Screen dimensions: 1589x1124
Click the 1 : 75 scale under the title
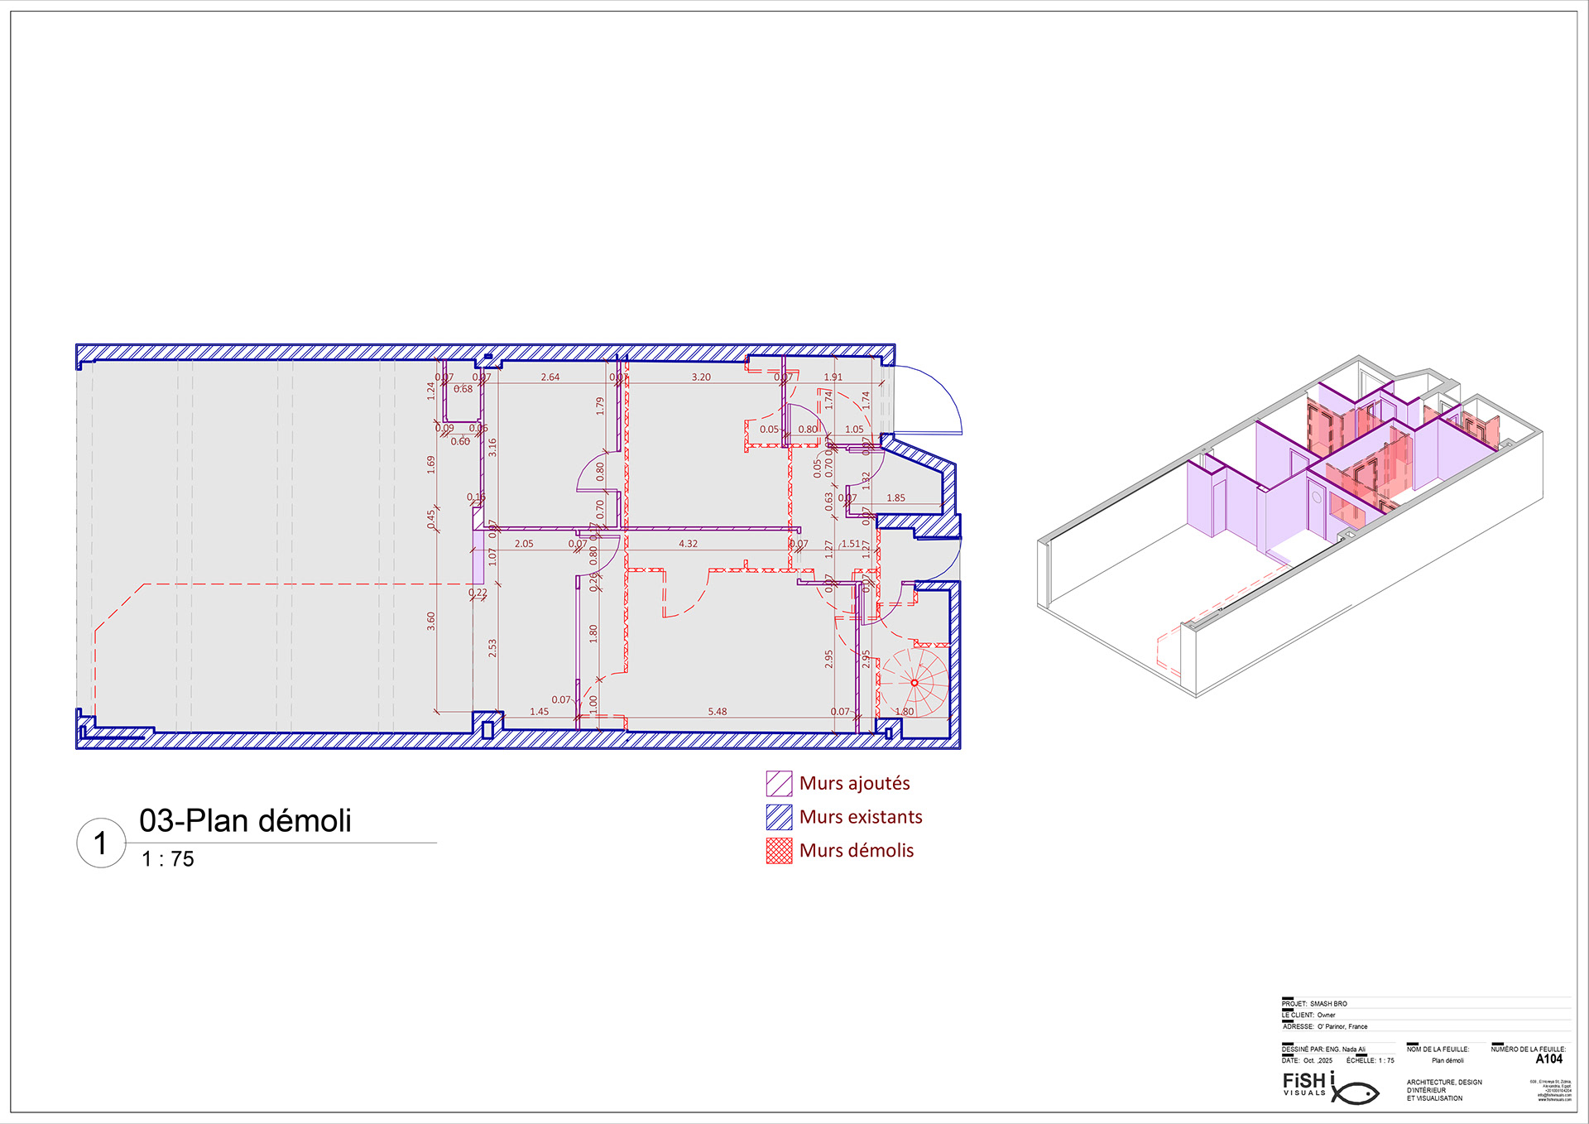[x=168, y=859]
